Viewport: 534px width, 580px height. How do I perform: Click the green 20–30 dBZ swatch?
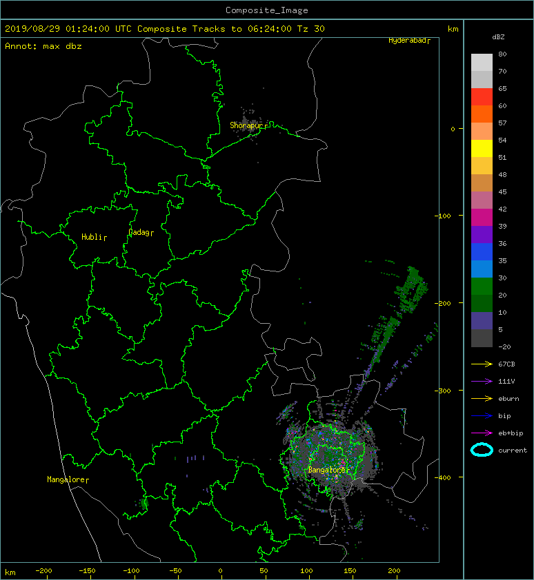pos(482,287)
